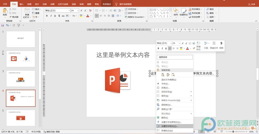Apply text shadow S in ribbon
This screenshot has height=134, width=259.
coord(59,16)
